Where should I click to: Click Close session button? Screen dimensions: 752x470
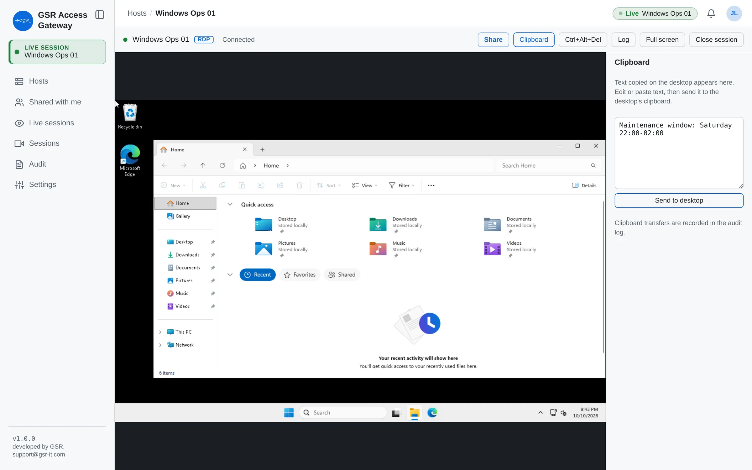click(x=716, y=39)
